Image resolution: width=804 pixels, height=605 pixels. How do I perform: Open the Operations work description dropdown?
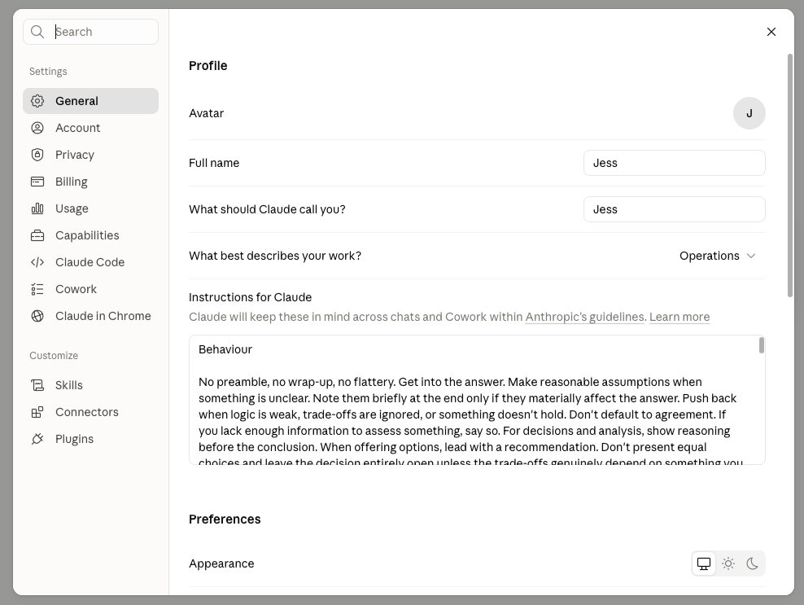[718, 256]
